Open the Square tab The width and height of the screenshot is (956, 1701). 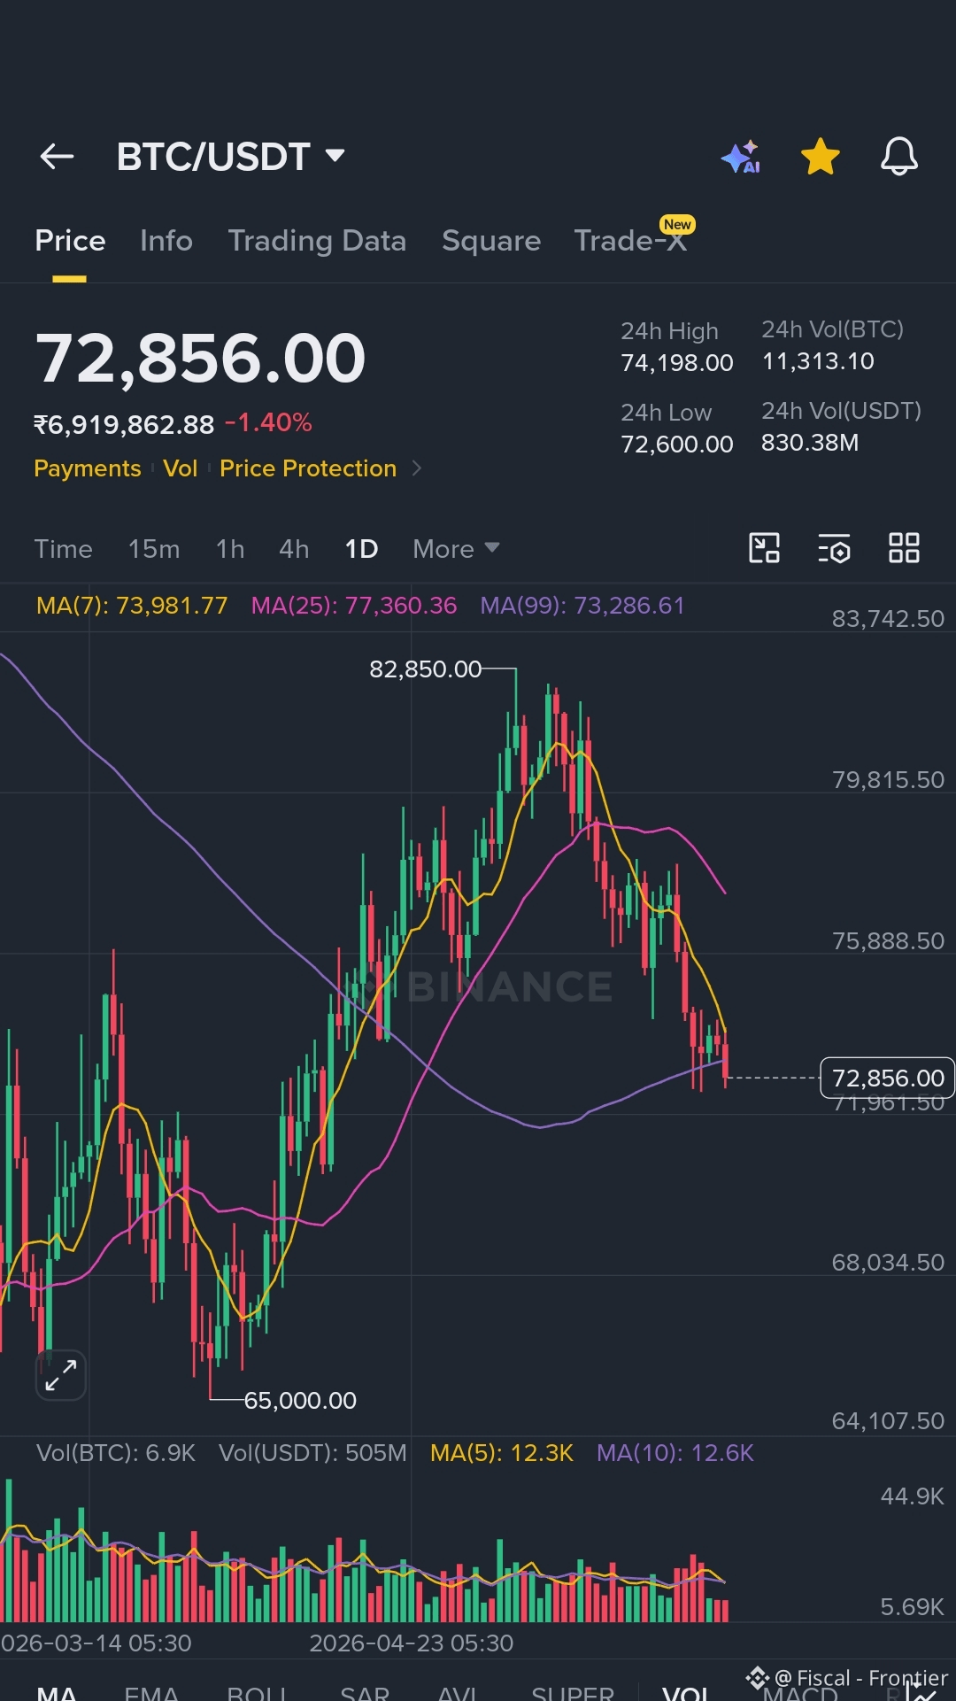(491, 241)
